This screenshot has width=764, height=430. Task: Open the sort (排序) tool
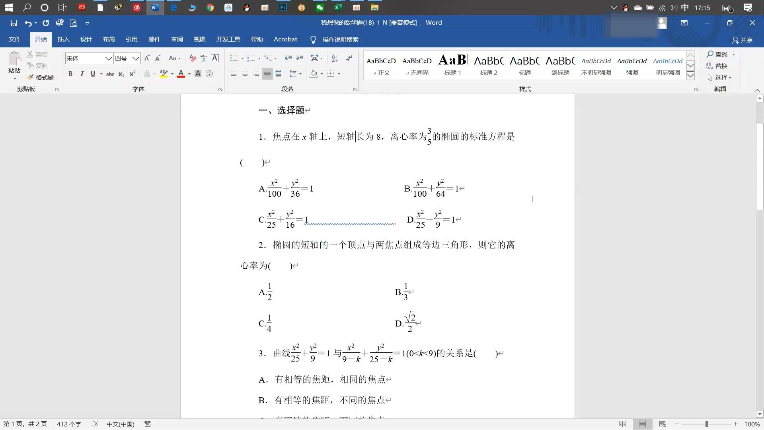point(334,58)
